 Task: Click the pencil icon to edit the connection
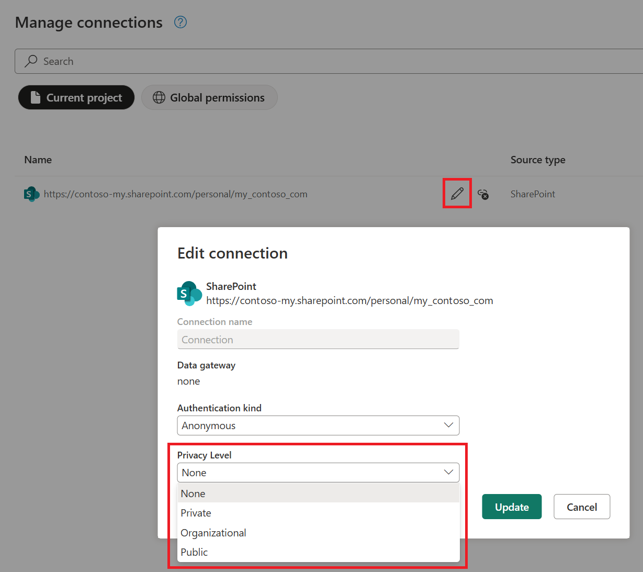[456, 193]
